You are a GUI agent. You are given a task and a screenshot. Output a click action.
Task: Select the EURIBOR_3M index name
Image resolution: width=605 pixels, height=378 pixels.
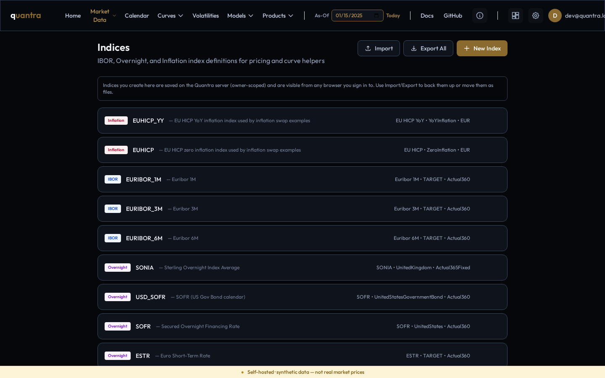coord(144,209)
